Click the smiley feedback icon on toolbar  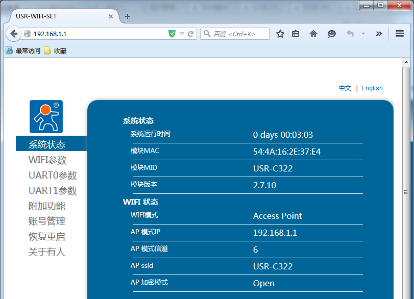(331, 34)
